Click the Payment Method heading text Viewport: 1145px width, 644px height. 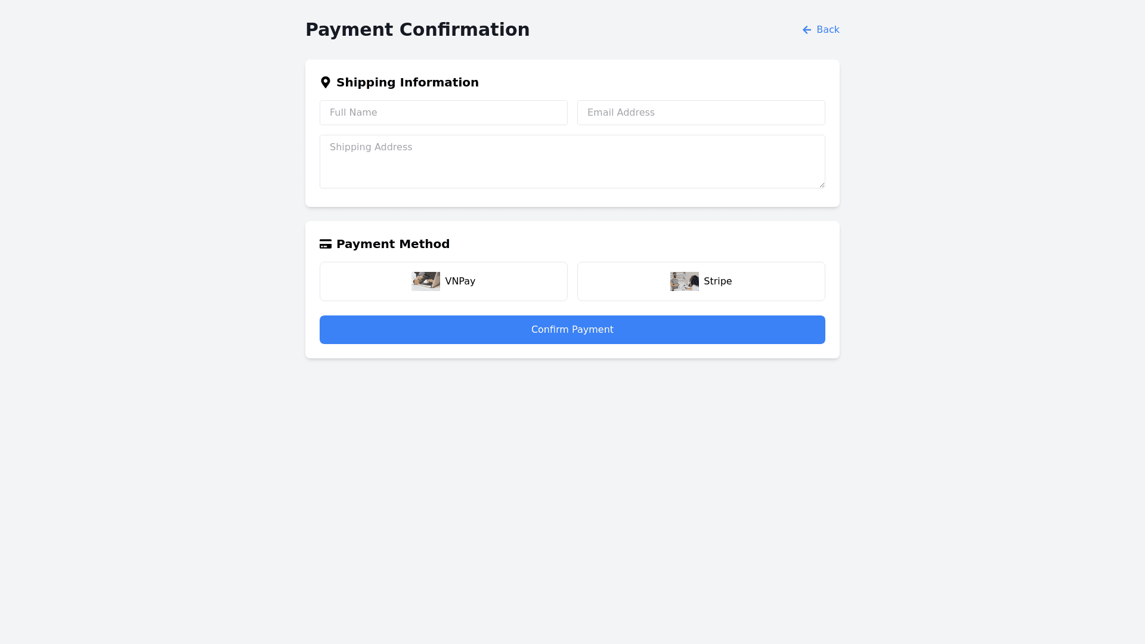[393, 244]
